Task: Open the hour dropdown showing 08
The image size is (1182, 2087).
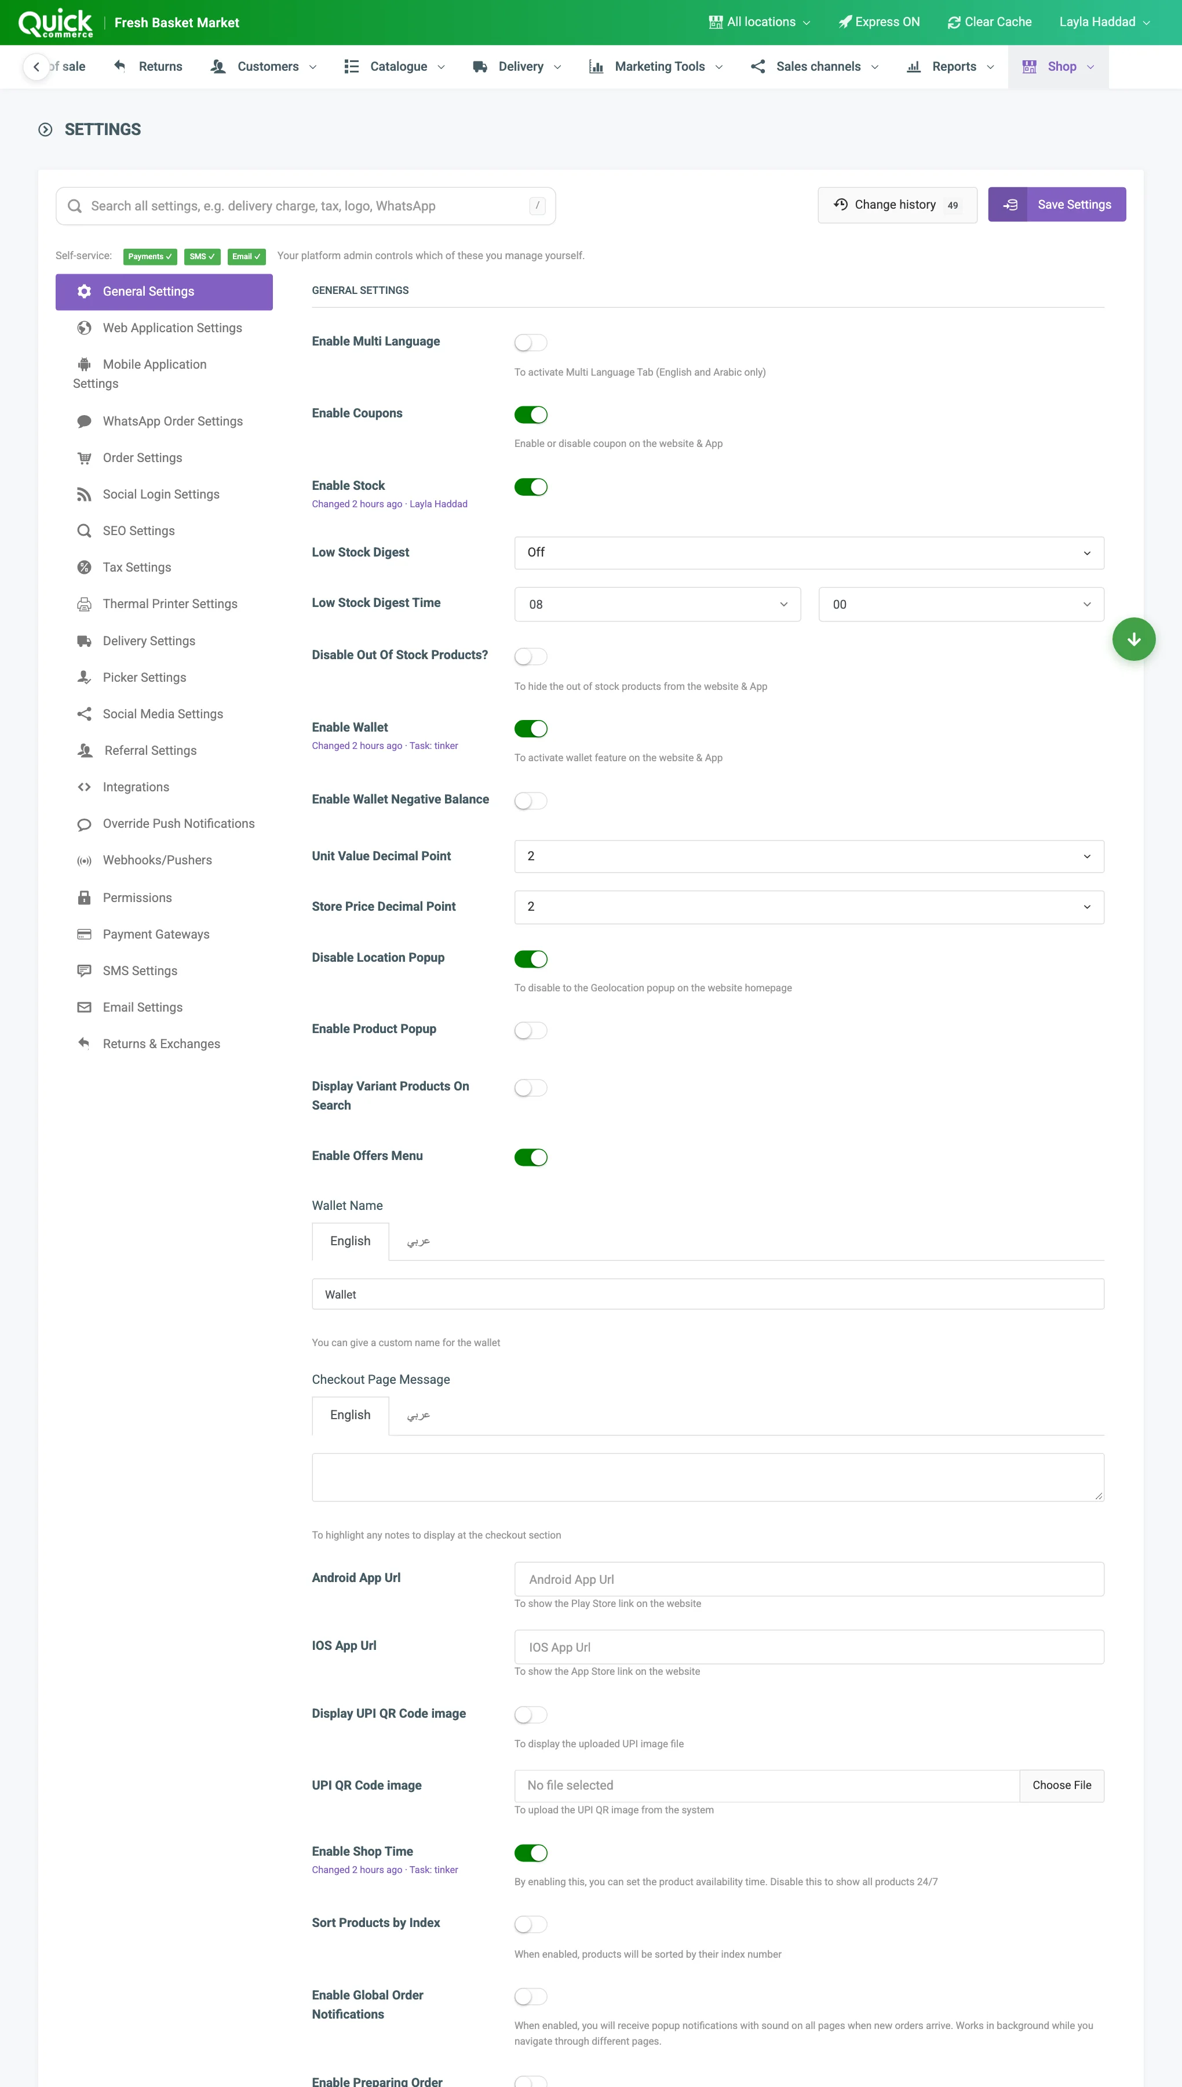Action: pos(658,604)
